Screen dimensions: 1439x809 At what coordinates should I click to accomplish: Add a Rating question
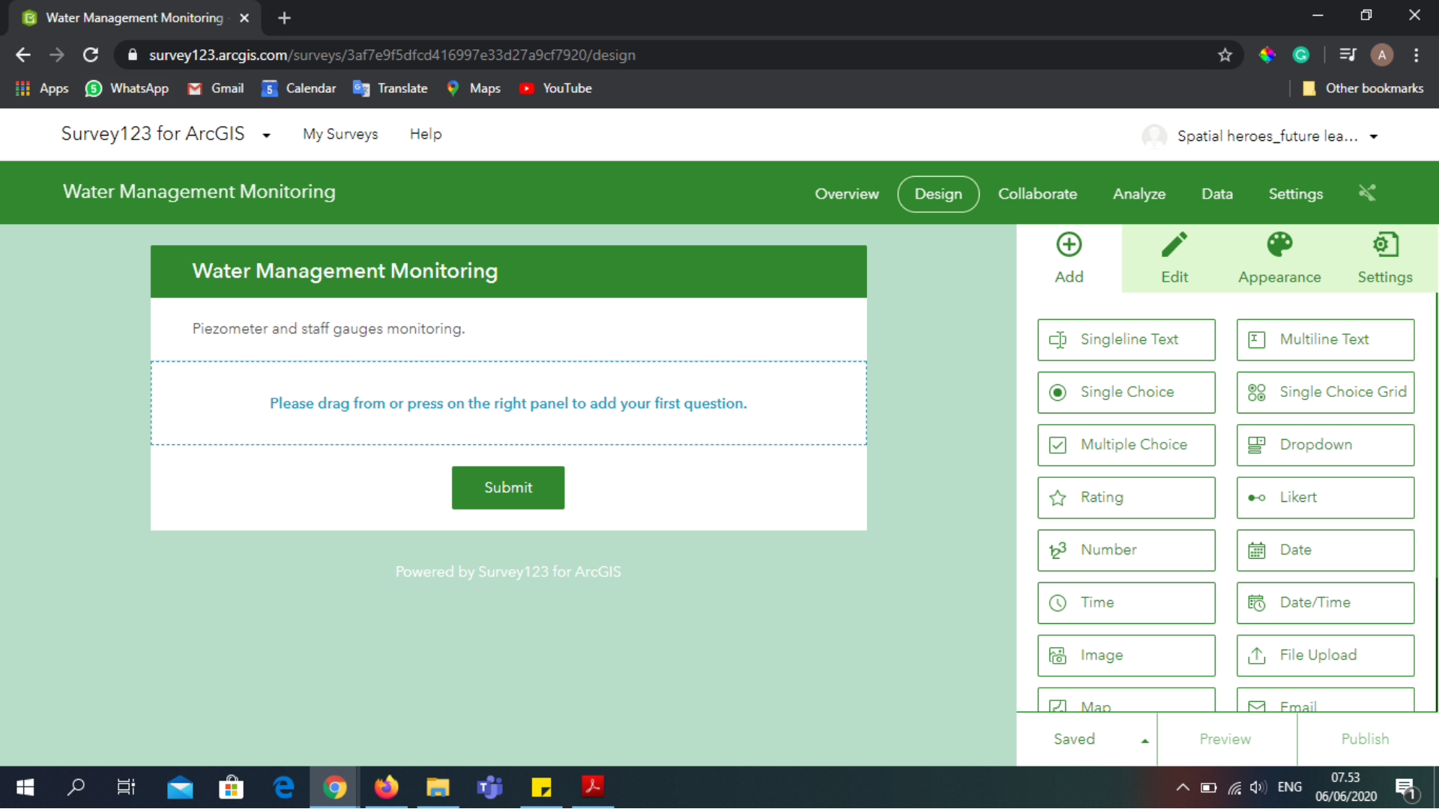click(1126, 497)
